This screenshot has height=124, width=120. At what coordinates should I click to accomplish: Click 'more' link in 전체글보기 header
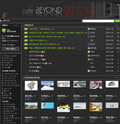[117, 25]
